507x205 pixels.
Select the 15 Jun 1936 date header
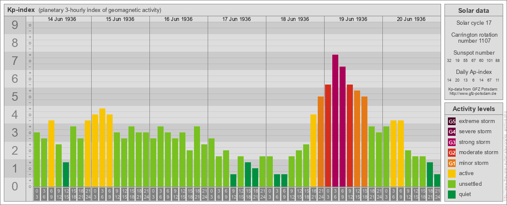click(x=120, y=19)
